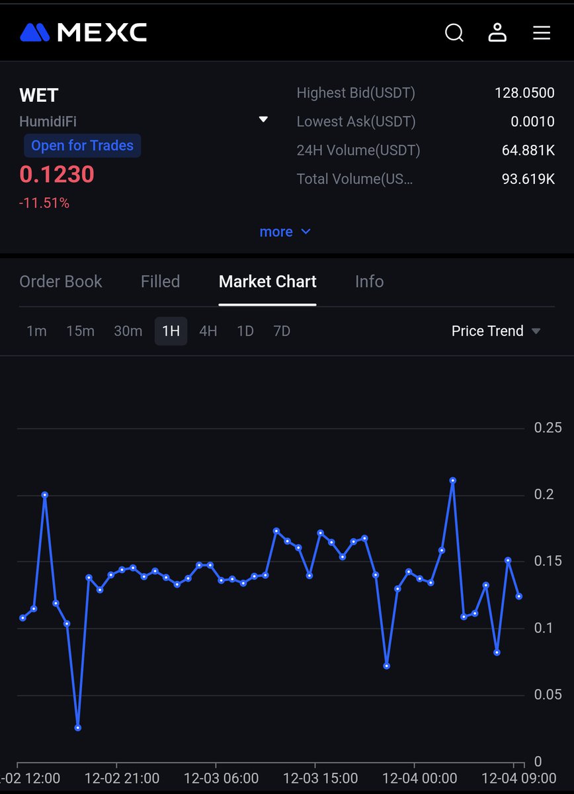Click the Open for Trades badge
The width and height of the screenshot is (574, 794).
[82, 146]
